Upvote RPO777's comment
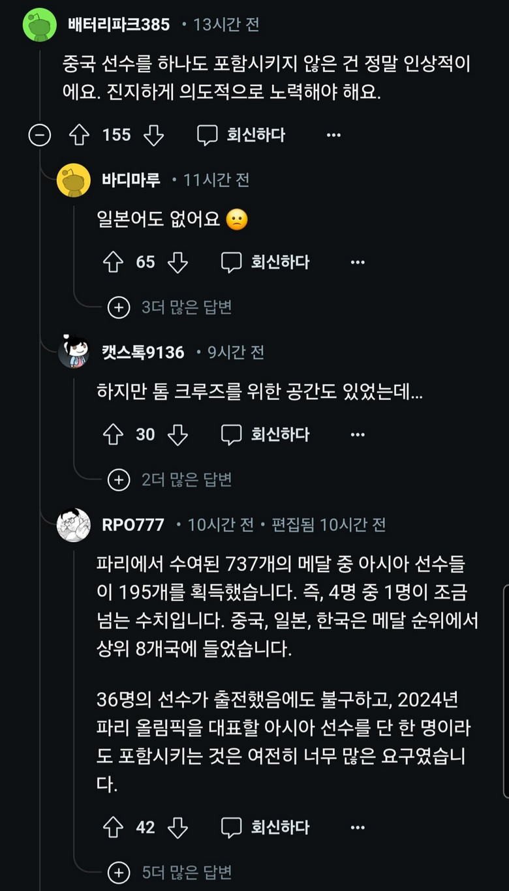The height and width of the screenshot is (891, 509). click(x=113, y=828)
